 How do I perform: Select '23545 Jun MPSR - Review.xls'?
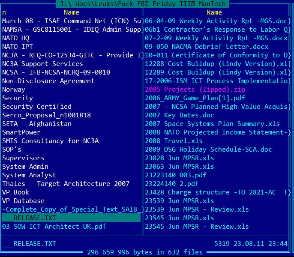tap(197, 227)
